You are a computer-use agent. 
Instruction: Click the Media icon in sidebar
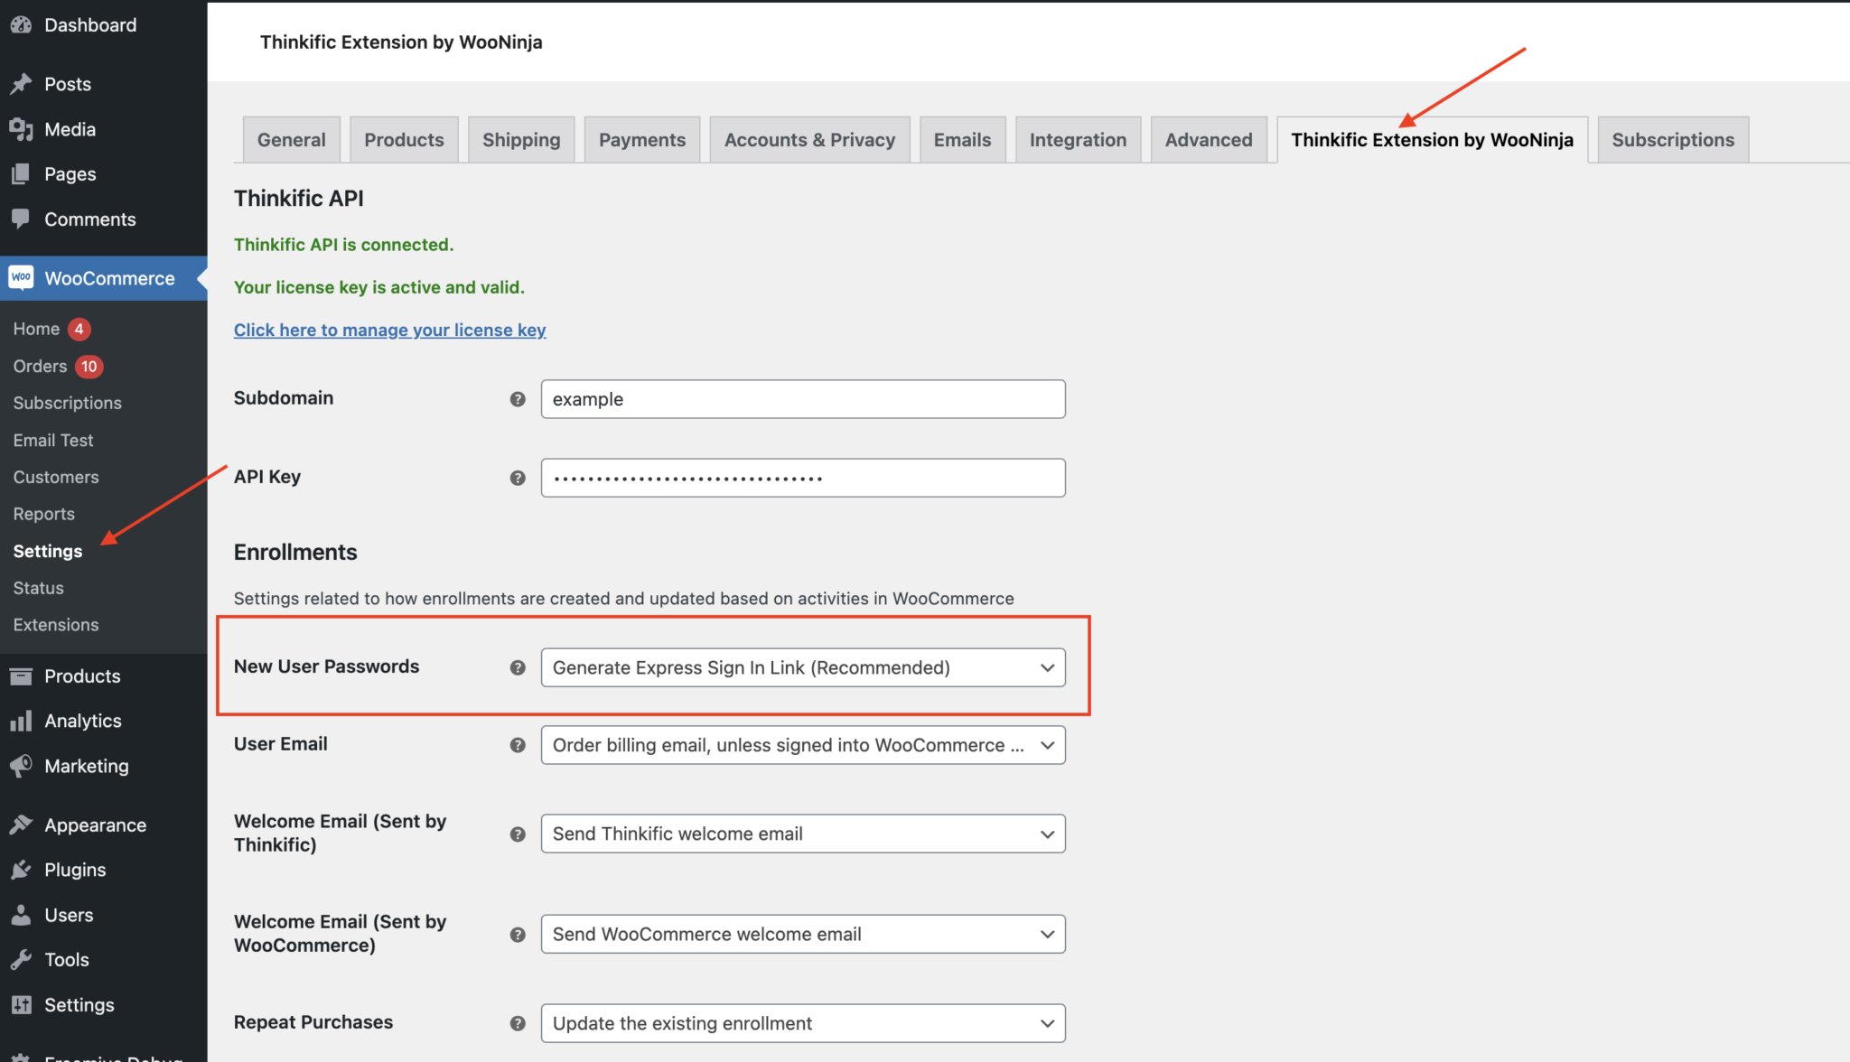[x=21, y=129]
